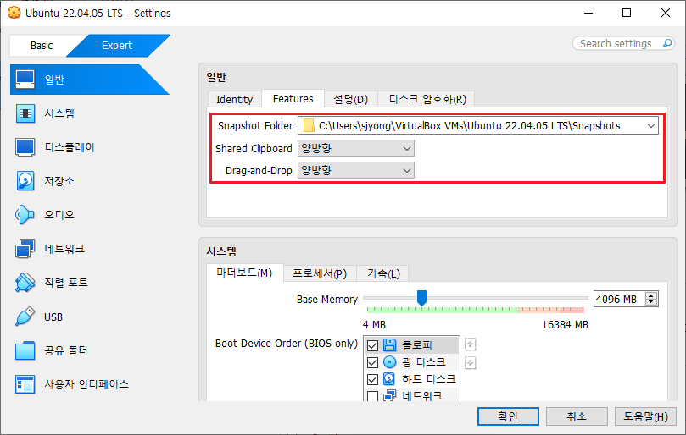
Task: Click the network icon in boot order list
Action: pyautogui.click(x=389, y=396)
